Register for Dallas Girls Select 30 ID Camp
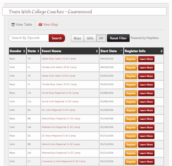Viewport: 172px width, 166px height. point(131,76)
